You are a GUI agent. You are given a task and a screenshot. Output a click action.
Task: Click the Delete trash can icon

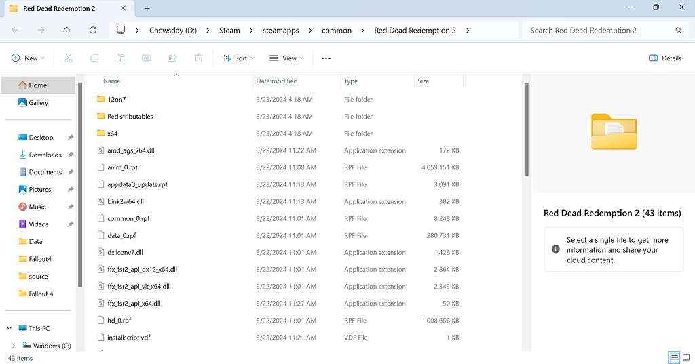[x=199, y=58]
